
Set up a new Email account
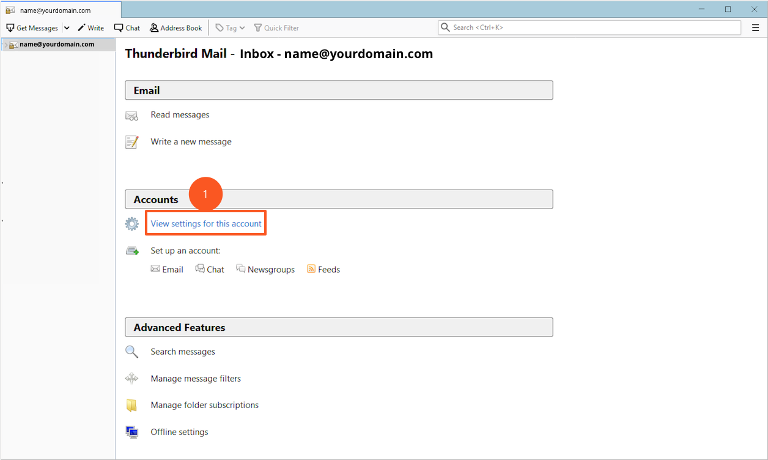167,270
